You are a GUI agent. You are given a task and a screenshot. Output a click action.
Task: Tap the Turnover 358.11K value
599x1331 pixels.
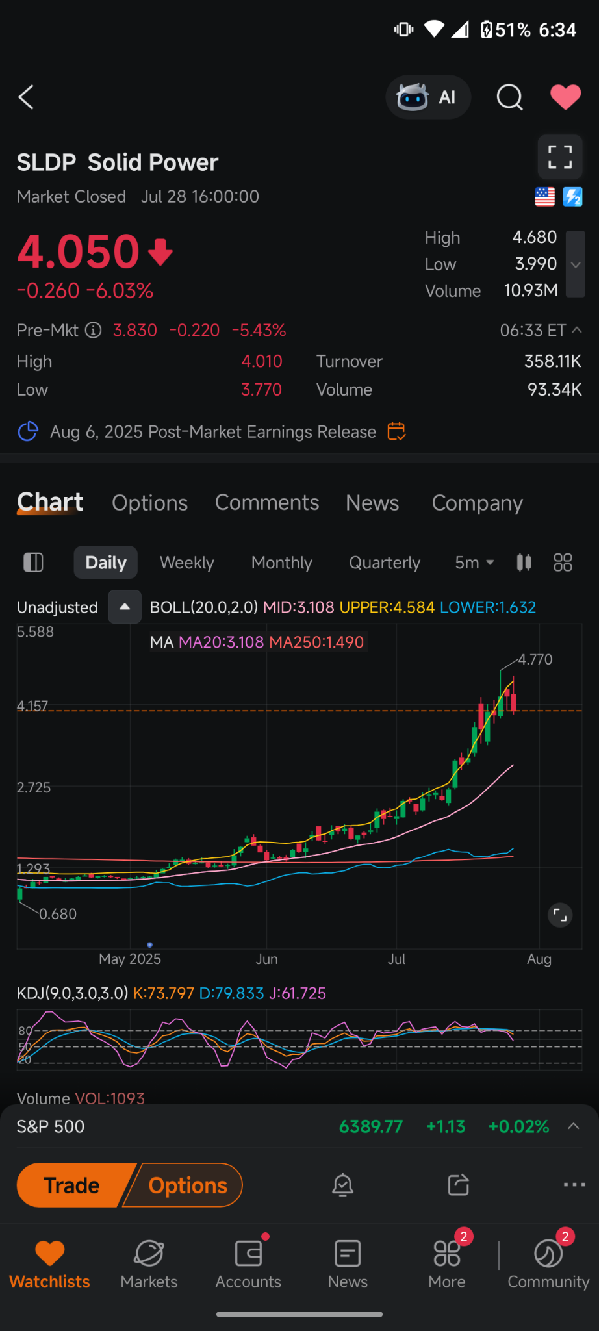(553, 361)
